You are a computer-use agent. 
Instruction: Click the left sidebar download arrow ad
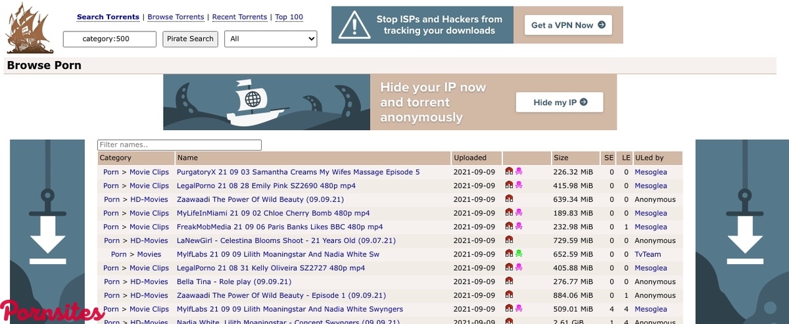[47, 231]
